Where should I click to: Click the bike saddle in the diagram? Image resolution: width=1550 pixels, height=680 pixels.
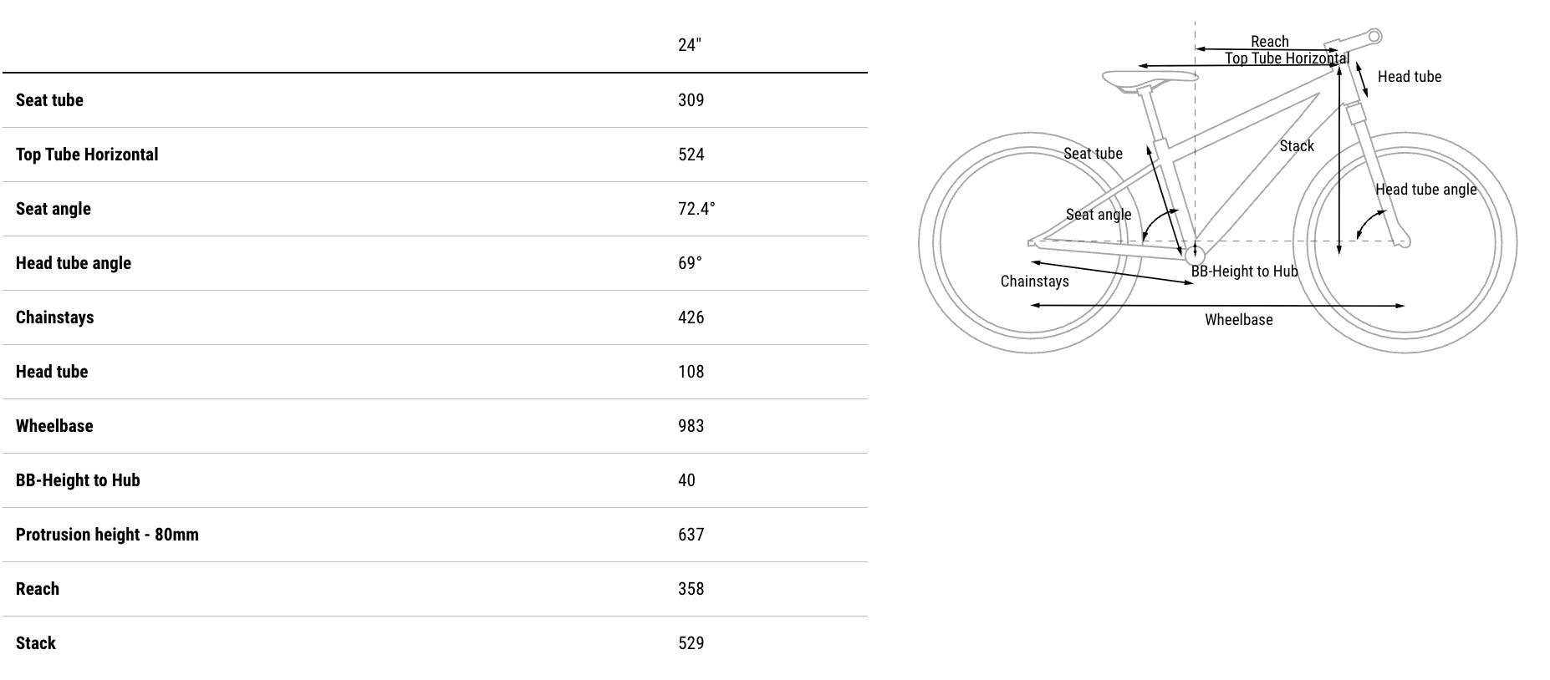coord(1149,79)
